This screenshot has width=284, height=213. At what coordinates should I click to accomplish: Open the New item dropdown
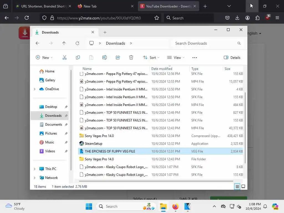pos(44,58)
